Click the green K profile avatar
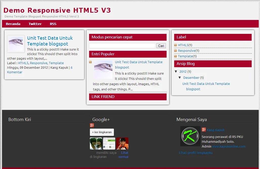This screenshot has width=260, height=169. point(190,136)
